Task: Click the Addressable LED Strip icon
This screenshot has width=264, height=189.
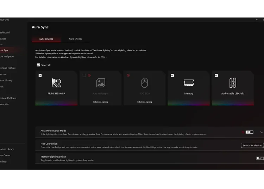Action: coord(233,83)
